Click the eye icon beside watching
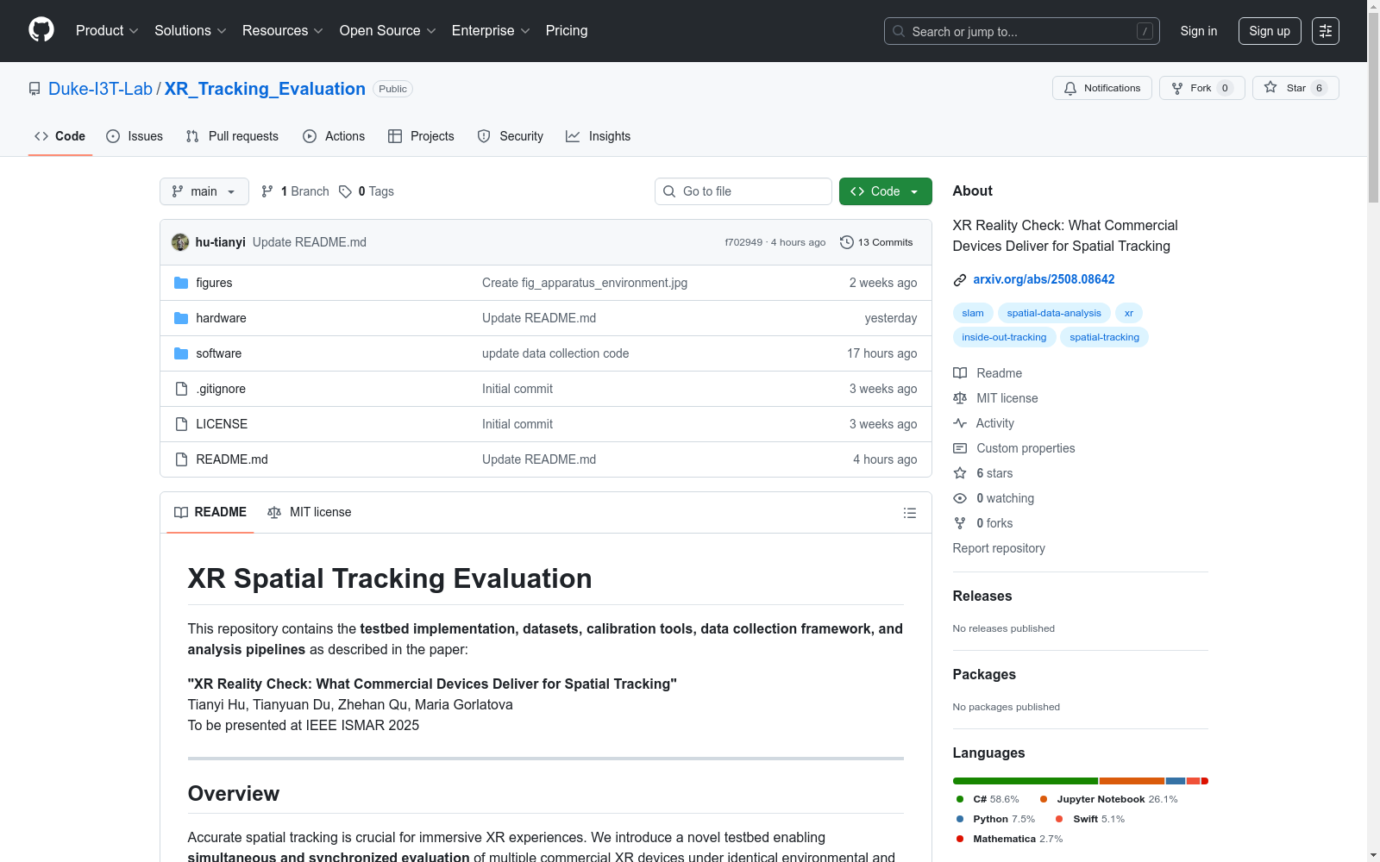The image size is (1380, 862). click(960, 498)
